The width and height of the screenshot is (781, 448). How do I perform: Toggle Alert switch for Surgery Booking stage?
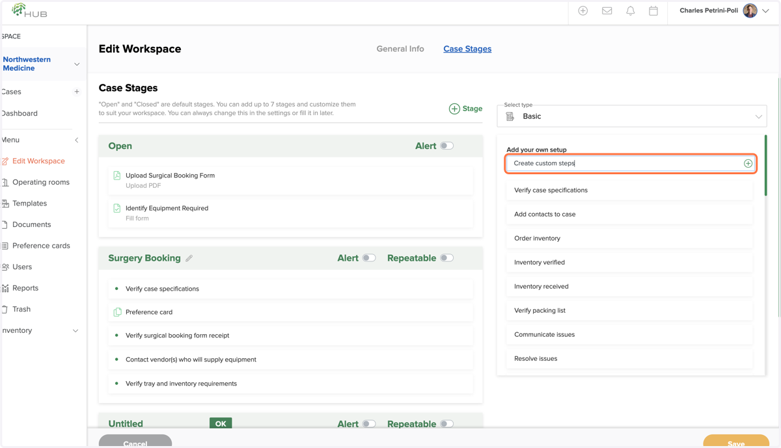tap(369, 258)
